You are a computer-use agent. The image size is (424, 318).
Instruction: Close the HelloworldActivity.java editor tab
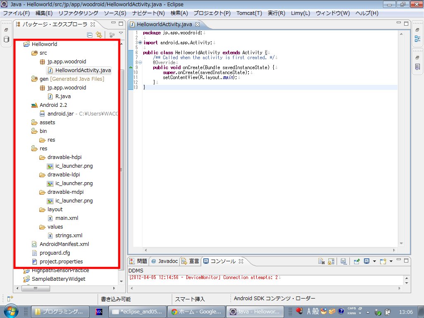(x=198, y=24)
